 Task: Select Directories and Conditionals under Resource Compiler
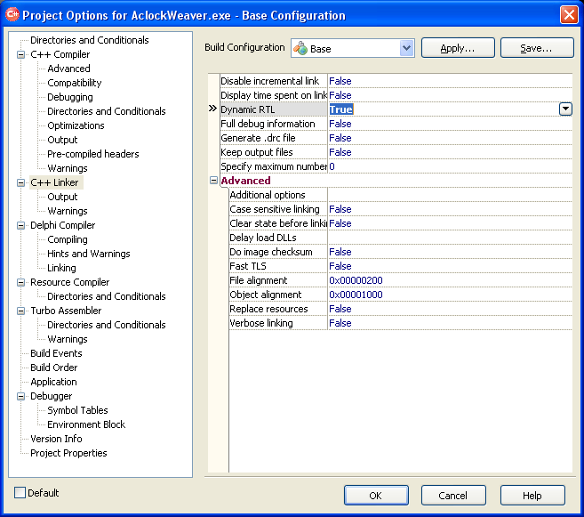pyautogui.click(x=106, y=296)
